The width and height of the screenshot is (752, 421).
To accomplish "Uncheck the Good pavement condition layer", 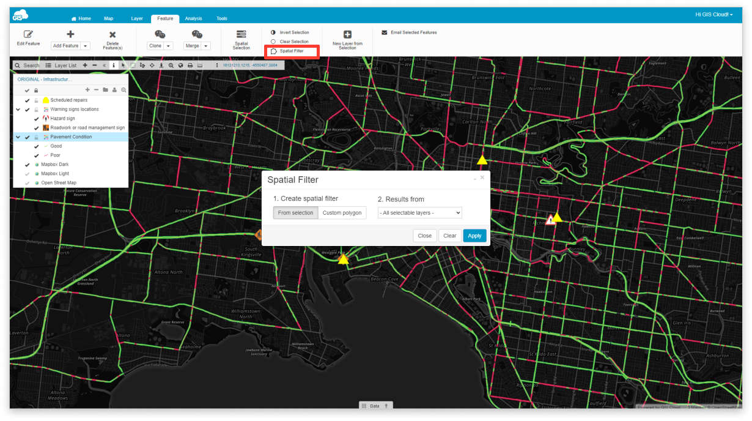I will click(x=35, y=146).
